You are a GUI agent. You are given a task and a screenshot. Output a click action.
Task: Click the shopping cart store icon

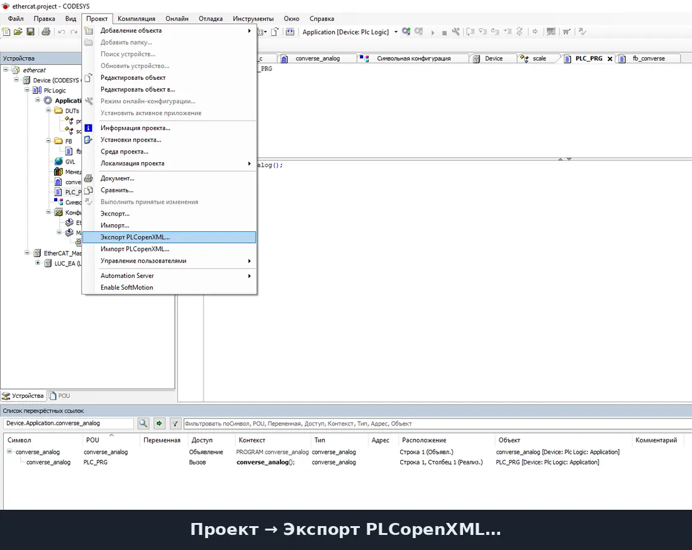click(x=566, y=31)
